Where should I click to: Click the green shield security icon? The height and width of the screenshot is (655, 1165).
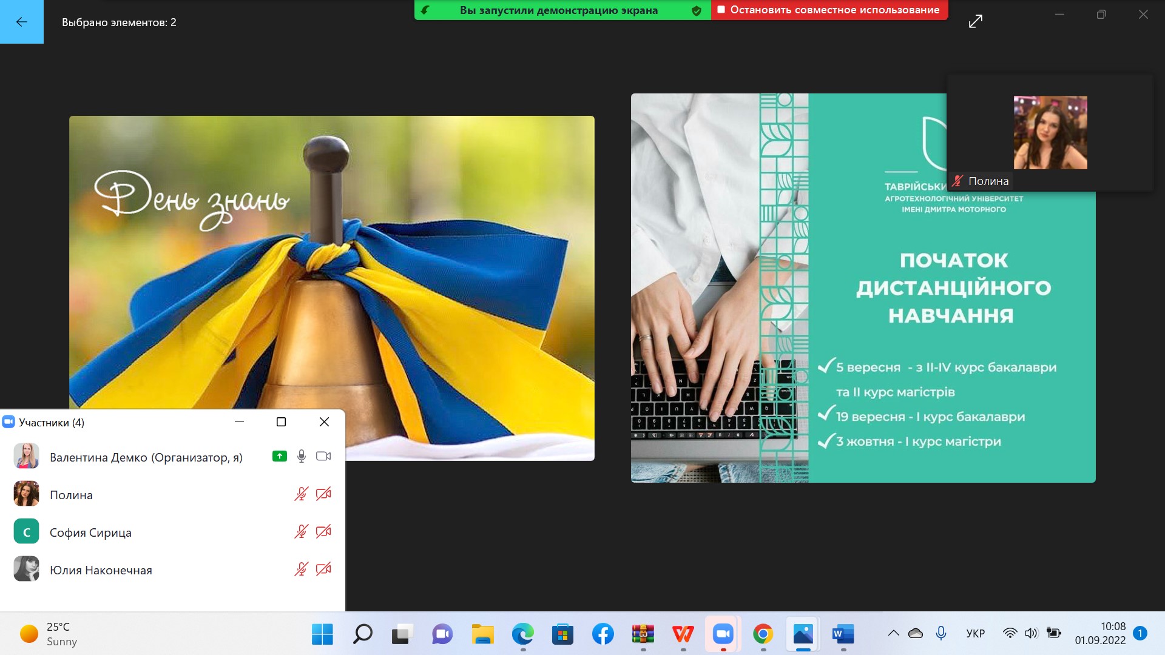[697, 10]
